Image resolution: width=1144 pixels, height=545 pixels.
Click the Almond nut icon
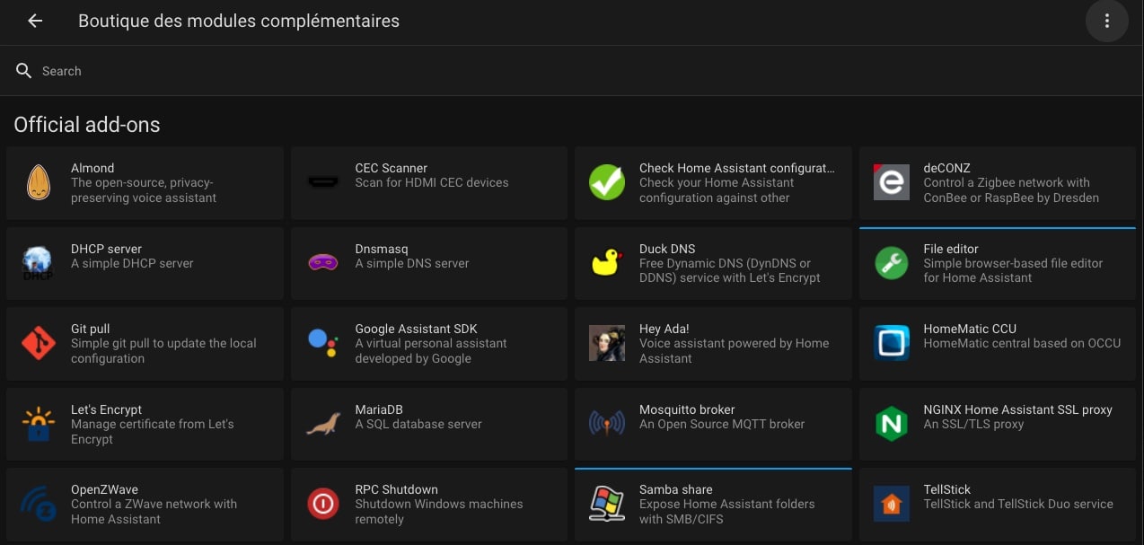[x=39, y=182]
